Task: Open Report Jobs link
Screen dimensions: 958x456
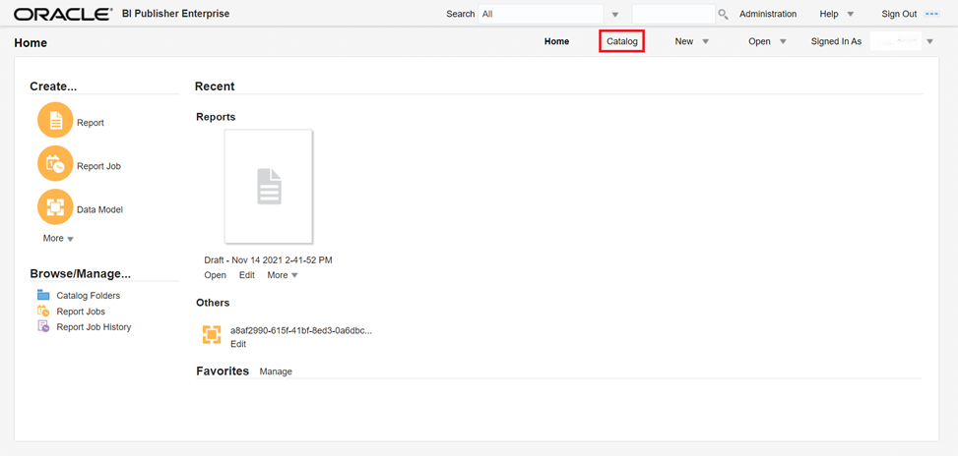Action: pos(81,311)
